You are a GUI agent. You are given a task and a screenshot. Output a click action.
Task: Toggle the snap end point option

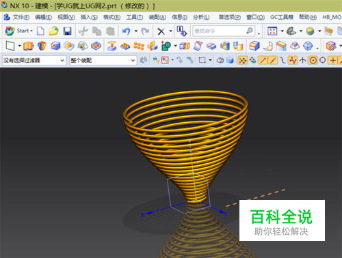[x=263, y=60]
